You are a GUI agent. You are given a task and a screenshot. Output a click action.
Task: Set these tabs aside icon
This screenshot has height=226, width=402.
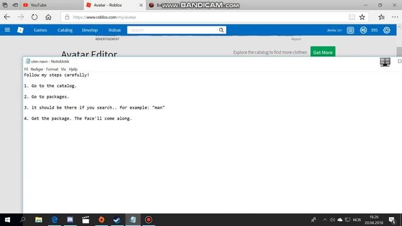tap(15, 5)
